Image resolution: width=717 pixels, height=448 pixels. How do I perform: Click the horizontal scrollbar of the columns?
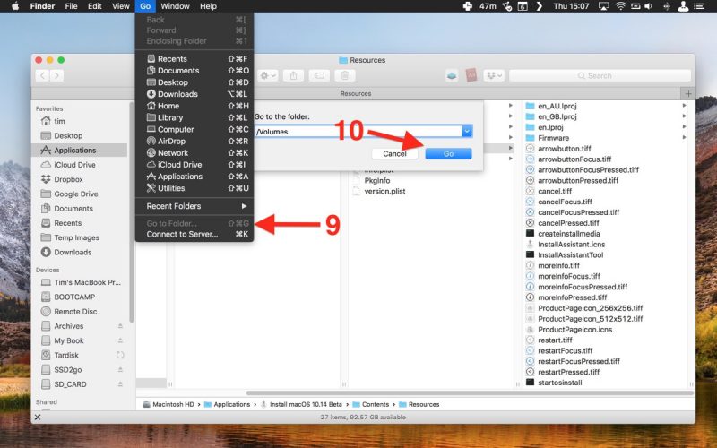click(x=470, y=392)
